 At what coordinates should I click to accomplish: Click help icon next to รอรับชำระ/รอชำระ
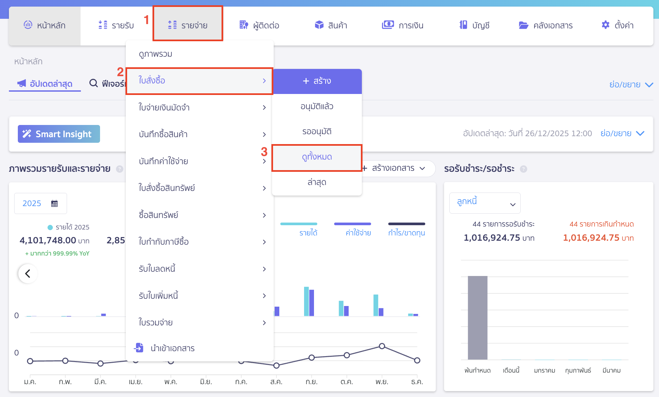point(523,169)
